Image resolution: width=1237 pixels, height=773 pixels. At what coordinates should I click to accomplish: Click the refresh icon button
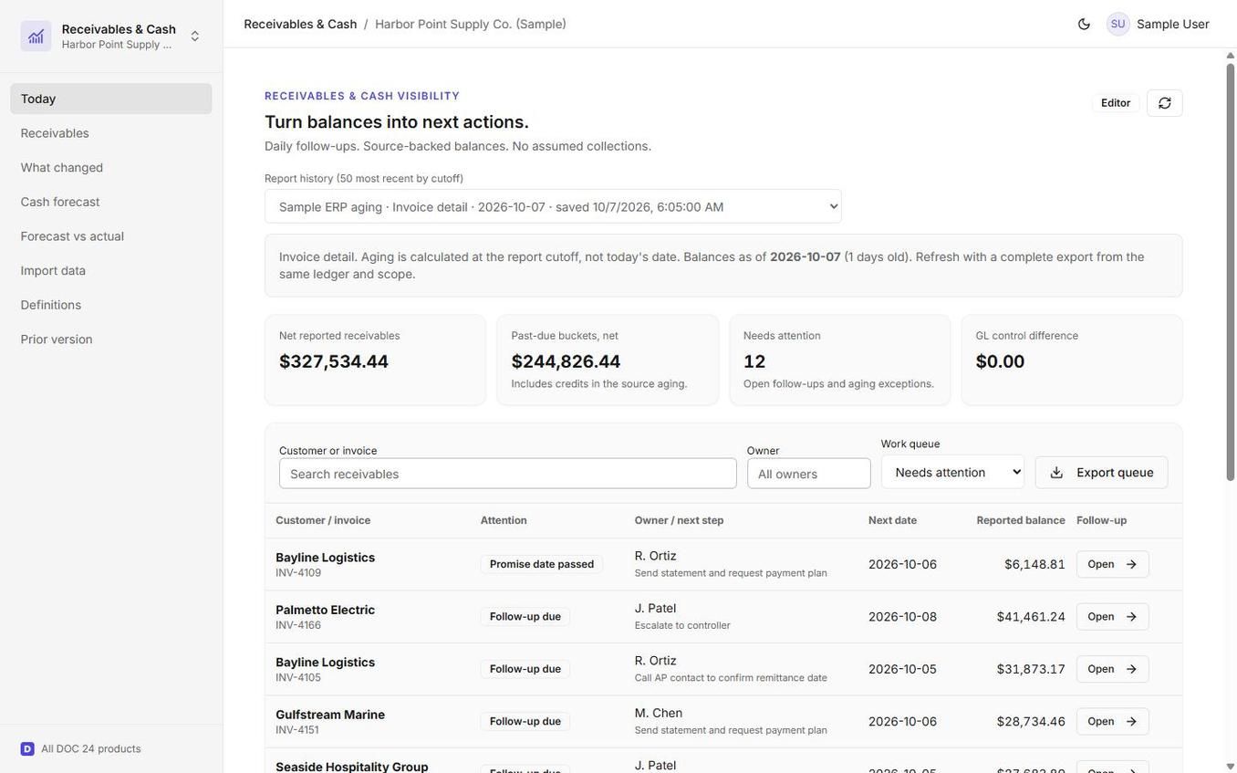pyautogui.click(x=1165, y=103)
